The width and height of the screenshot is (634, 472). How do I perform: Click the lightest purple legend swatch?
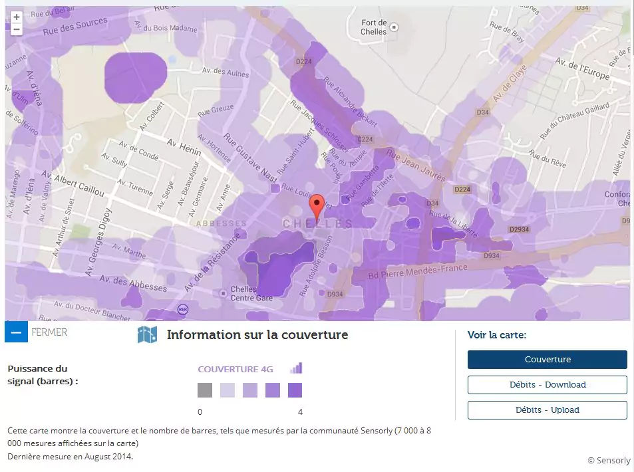point(228,390)
